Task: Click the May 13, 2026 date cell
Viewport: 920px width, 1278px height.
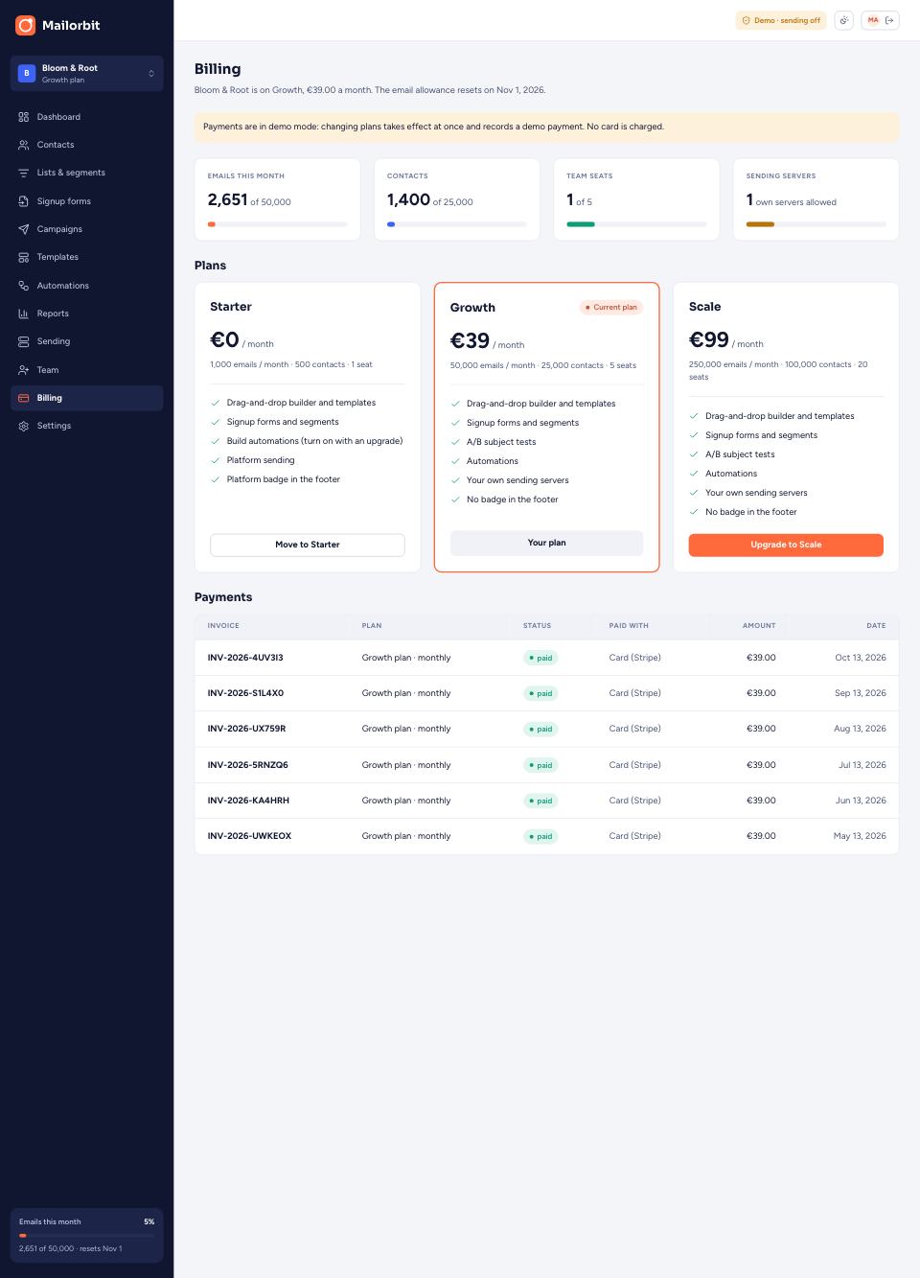Action: (860, 836)
